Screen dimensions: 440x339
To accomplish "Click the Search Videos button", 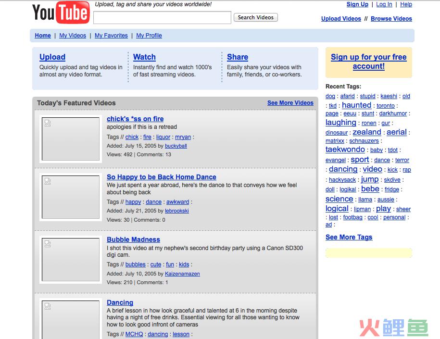I will pos(256,17).
